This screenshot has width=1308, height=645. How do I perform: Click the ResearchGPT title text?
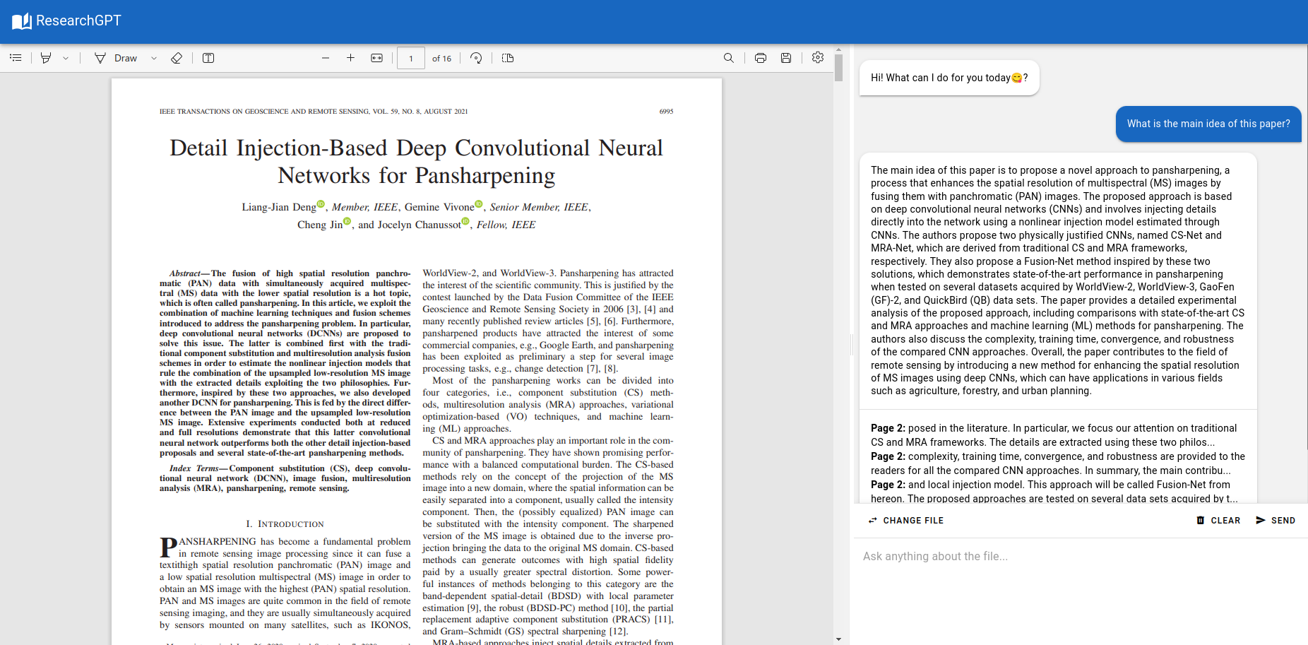tap(78, 21)
